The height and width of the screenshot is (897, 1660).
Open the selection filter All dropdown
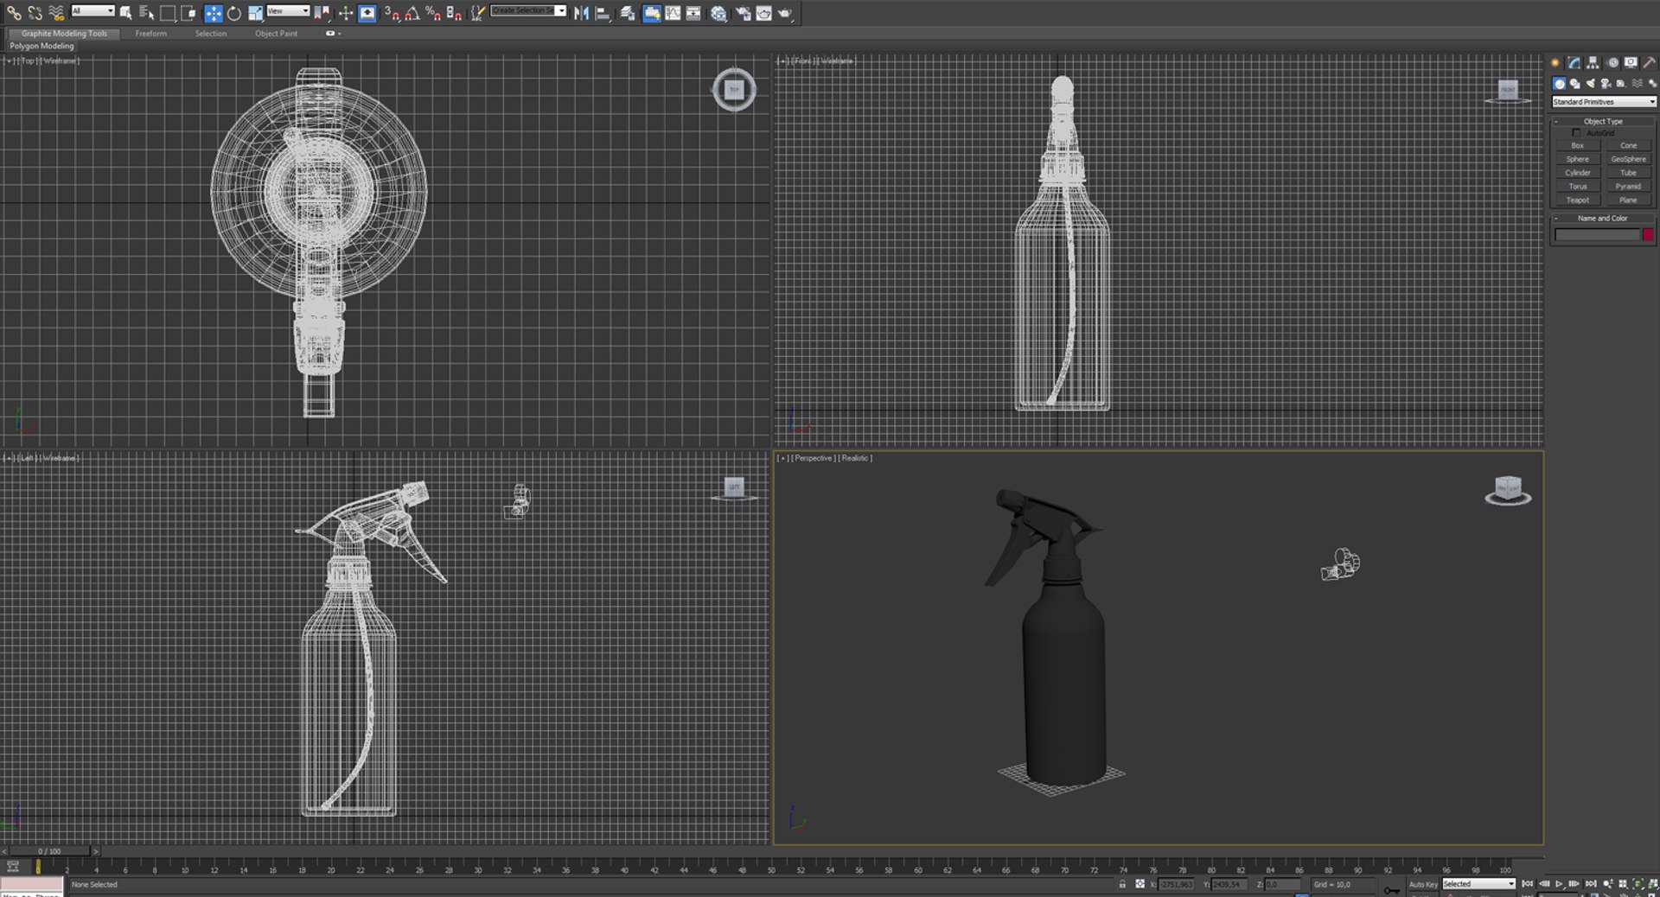coord(93,10)
